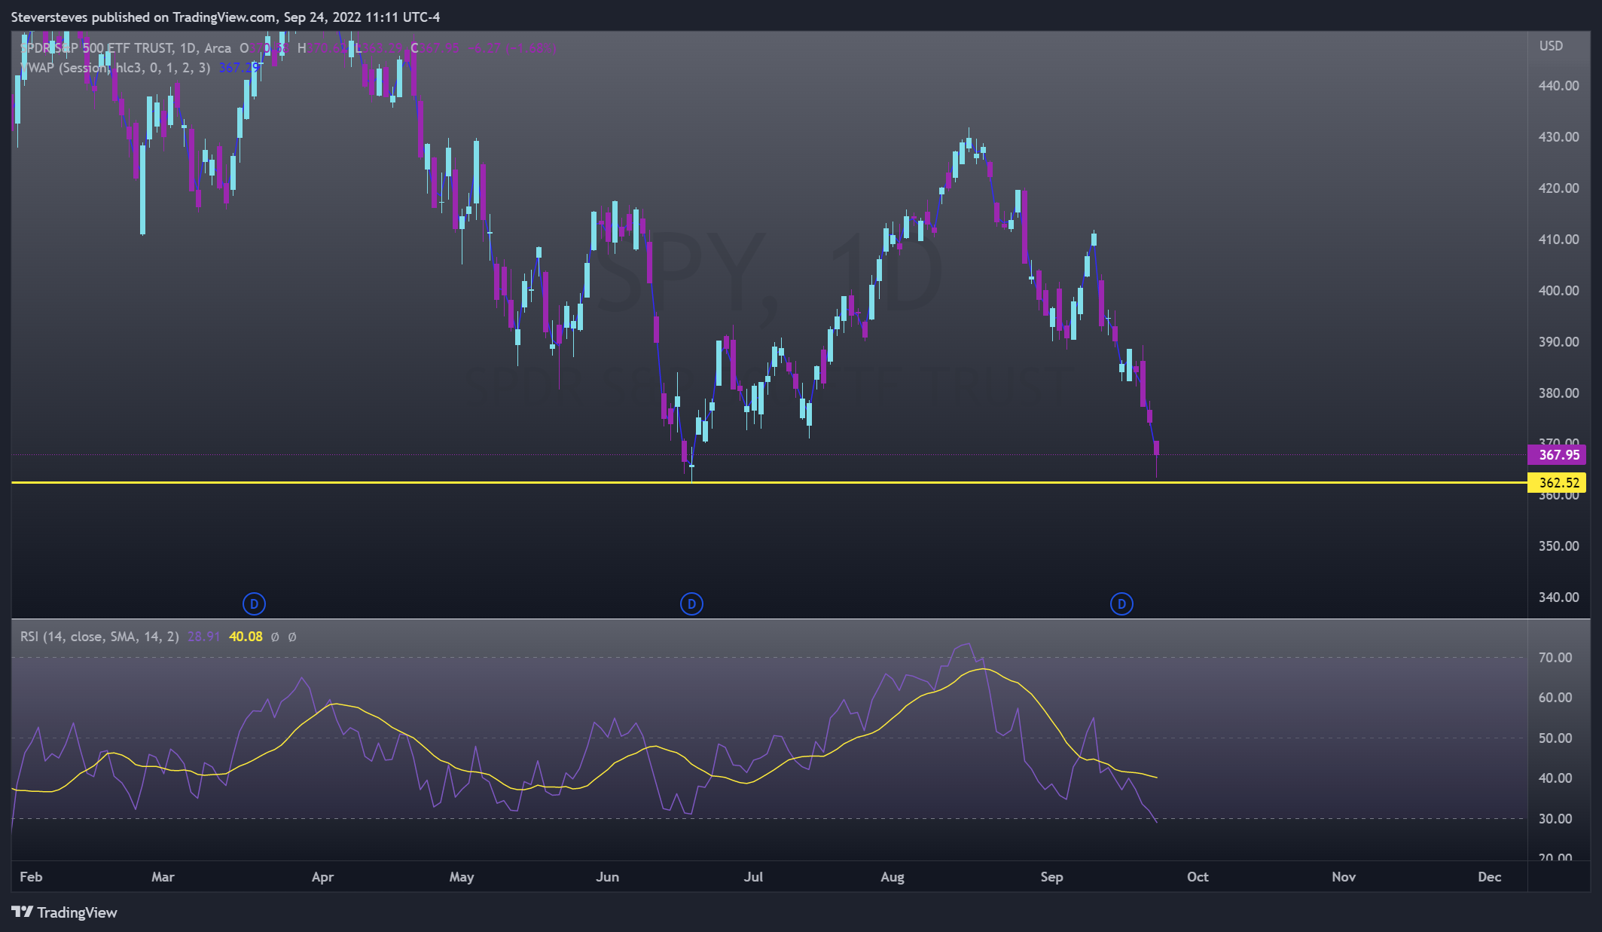Click the RSI value 28.91
This screenshot has width=1602, height=932.
pos(203,637)
